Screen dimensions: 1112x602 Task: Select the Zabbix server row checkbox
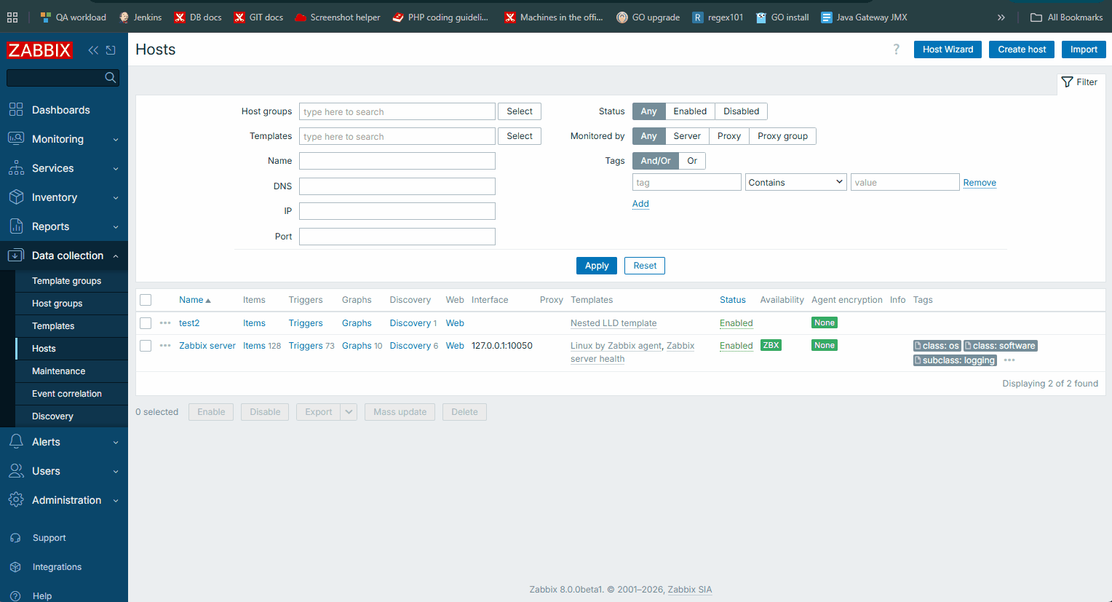pos(146,346)
